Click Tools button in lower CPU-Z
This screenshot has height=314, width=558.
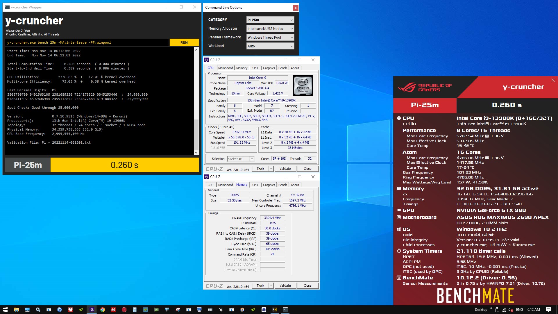pos(260,286)
